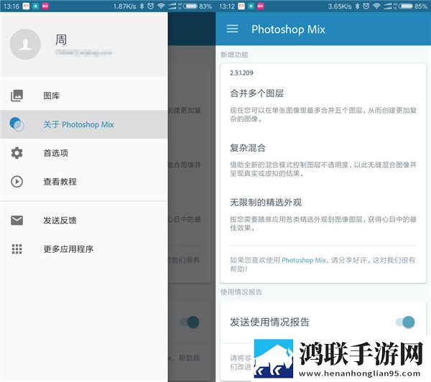Viewport: 431px width, 382px height.
Task: Tap the Photoshop Mix header title
Action: pyautogui.click(x=288, y=29)
